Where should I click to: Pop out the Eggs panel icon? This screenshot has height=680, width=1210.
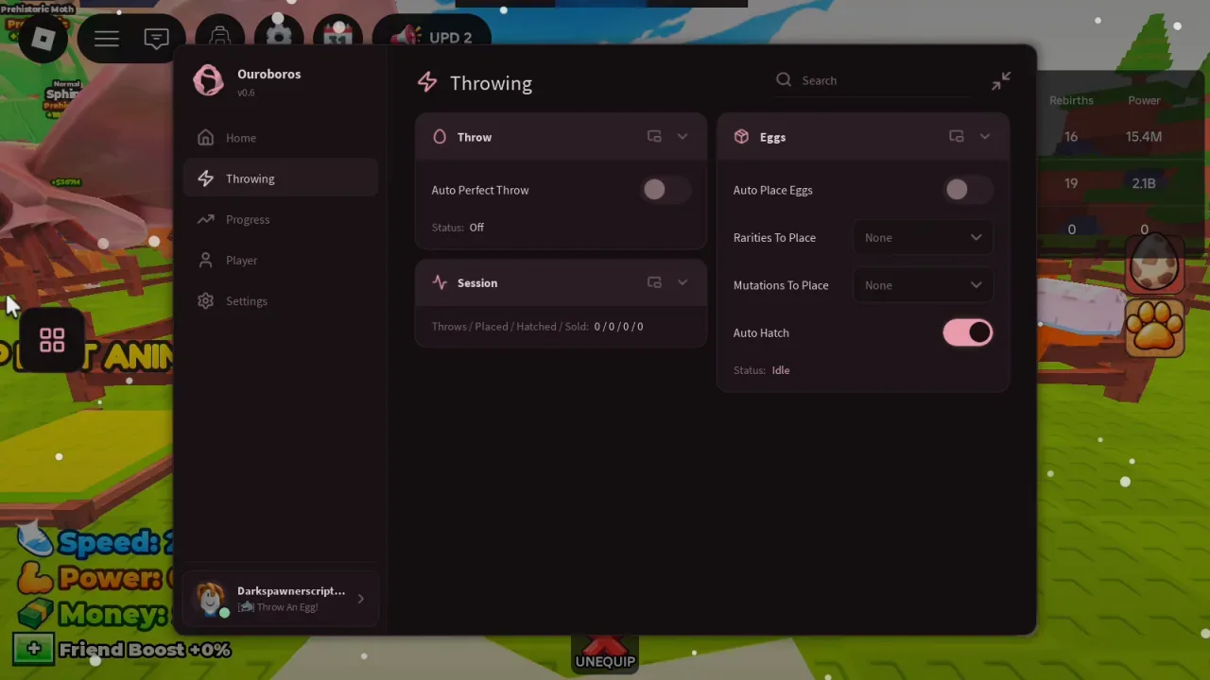point(957,137)
